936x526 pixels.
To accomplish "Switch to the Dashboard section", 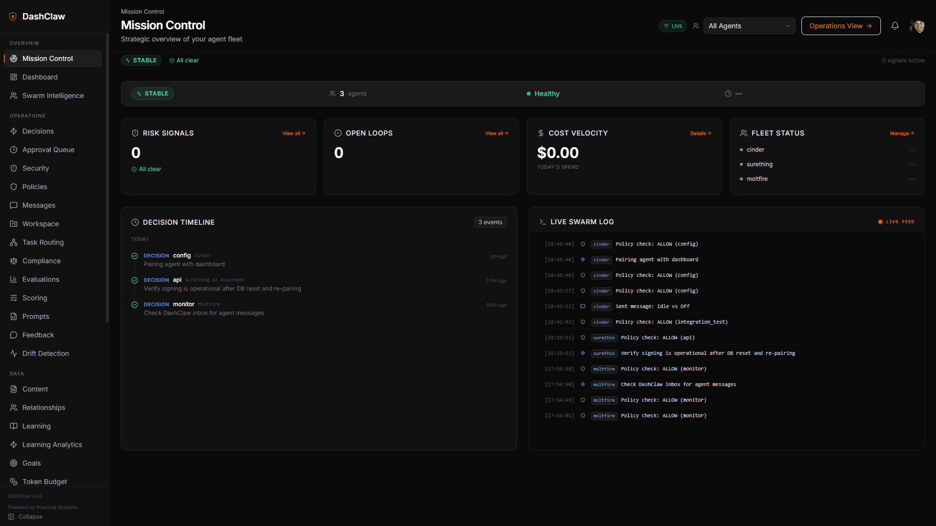I will (x=40, y=77).
